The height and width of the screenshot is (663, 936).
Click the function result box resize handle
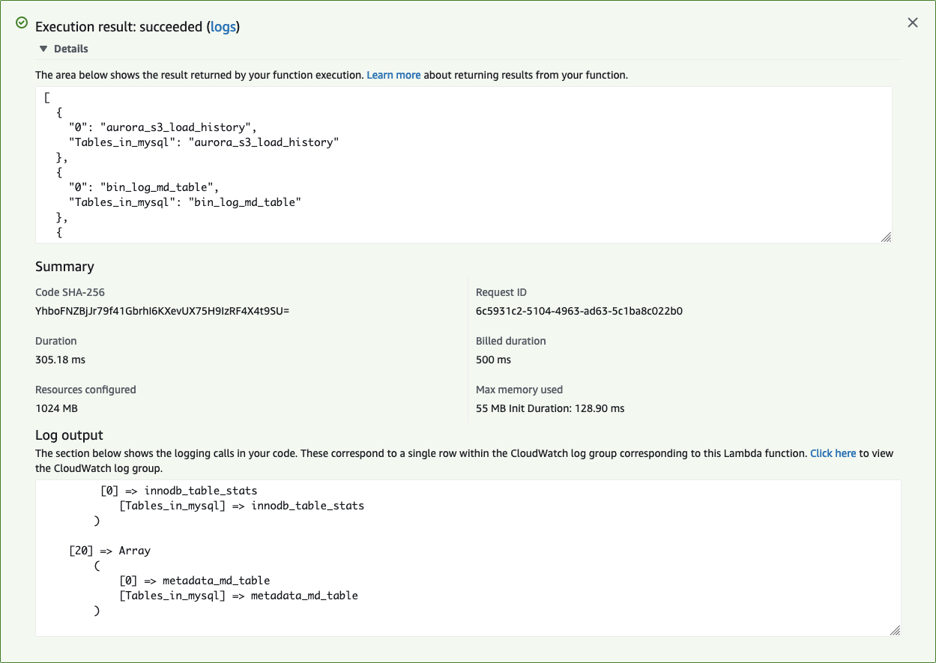tap(886, 237)
